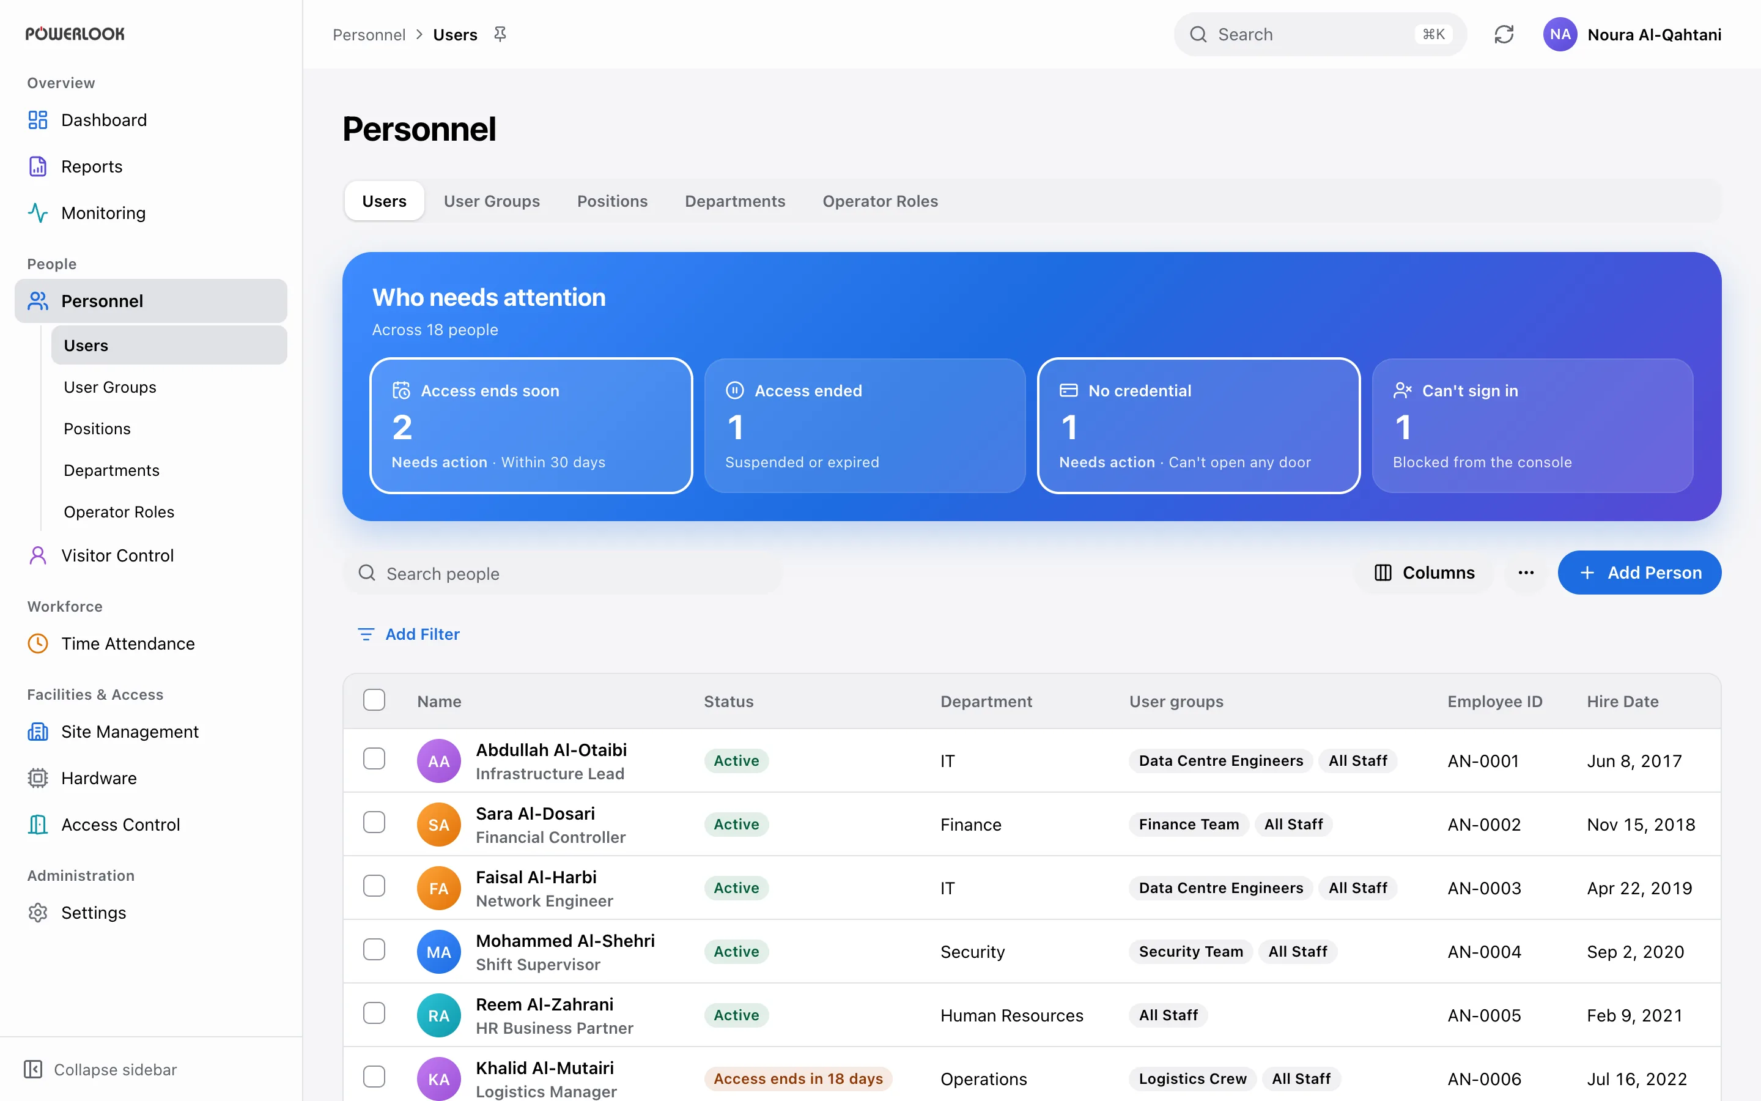Click Personnel in the breadcrumb
The image size is (1761, 1101).
click(x=369, y=34)
